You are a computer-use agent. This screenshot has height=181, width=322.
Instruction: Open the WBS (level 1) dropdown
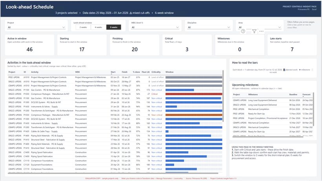[155, 27]
